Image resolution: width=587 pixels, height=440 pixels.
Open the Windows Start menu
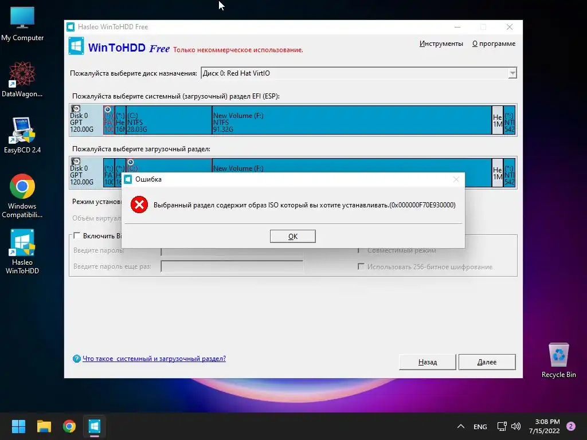coord(18,426)
